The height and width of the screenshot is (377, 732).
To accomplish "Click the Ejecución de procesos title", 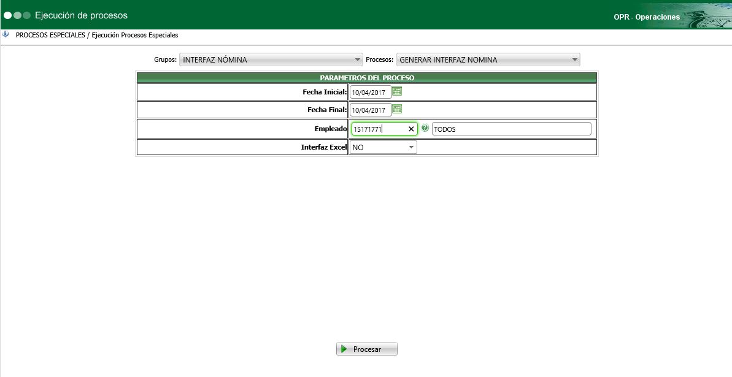I will (x=81, y=15).
